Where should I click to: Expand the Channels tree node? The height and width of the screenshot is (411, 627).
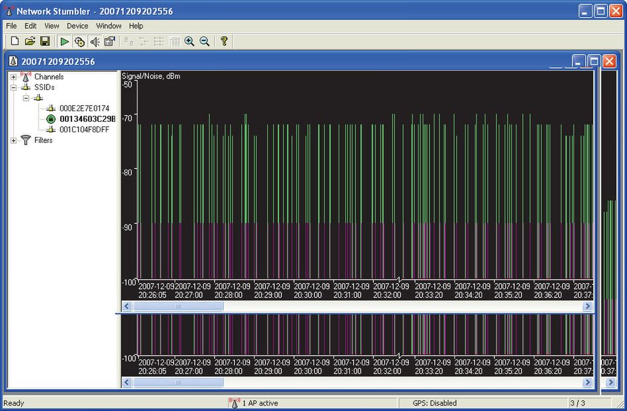point(14,77)
